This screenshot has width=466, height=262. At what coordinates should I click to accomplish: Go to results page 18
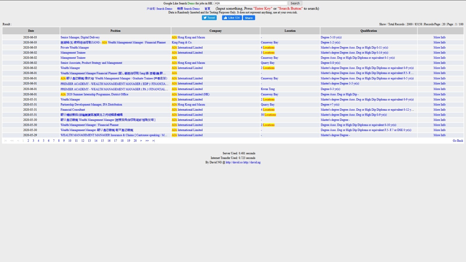pos(122,141)
